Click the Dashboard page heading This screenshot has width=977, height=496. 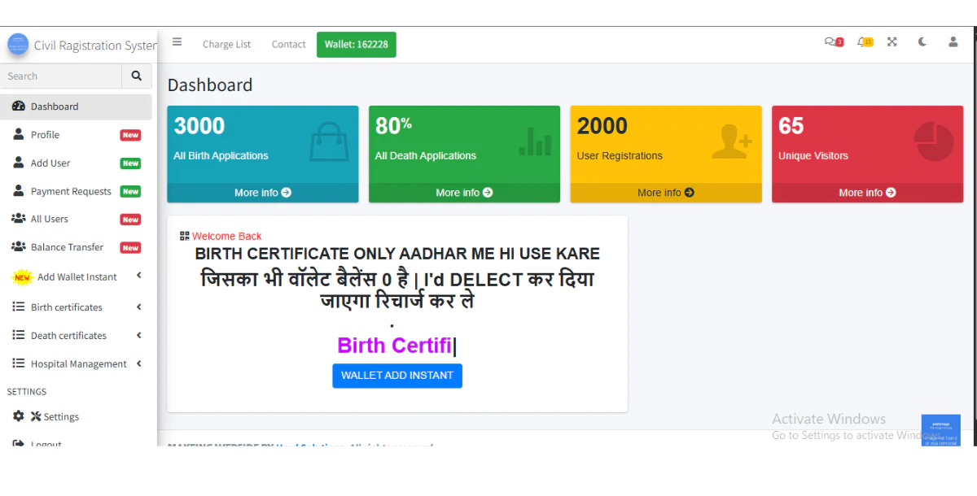point(210,85)
